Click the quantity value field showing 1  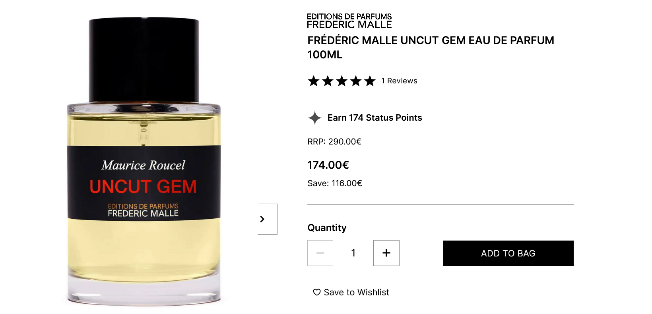point(353,253)
